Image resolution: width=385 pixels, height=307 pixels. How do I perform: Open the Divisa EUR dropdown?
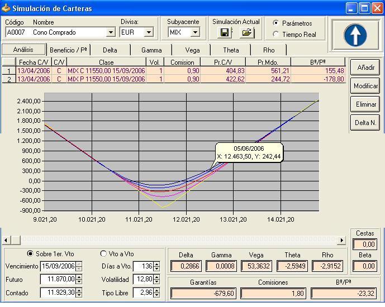[x=149, y=32]
